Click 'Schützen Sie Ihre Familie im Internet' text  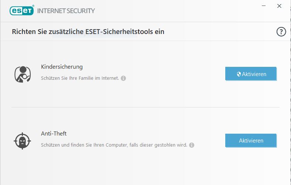coord(80,78)
